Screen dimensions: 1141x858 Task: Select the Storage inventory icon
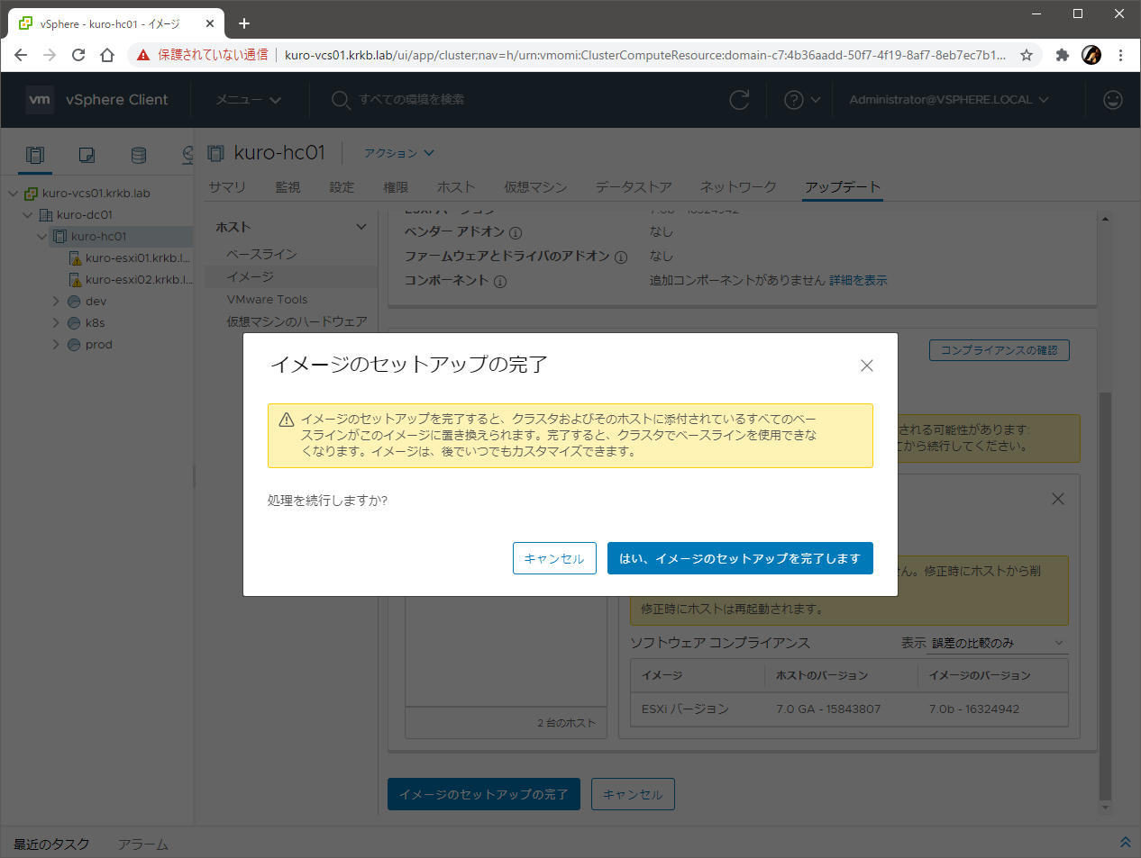pos(139,155)
